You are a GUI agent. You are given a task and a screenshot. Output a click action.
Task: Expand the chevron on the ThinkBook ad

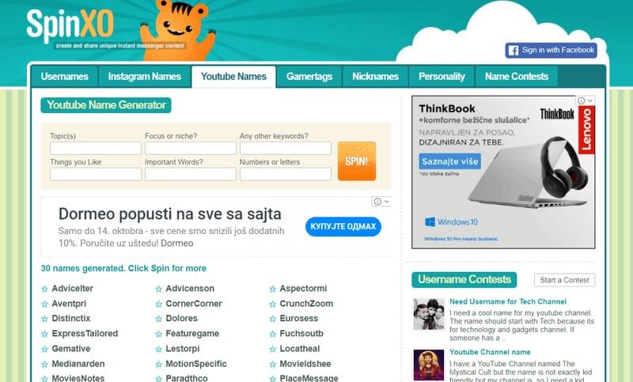coord(590,100)
